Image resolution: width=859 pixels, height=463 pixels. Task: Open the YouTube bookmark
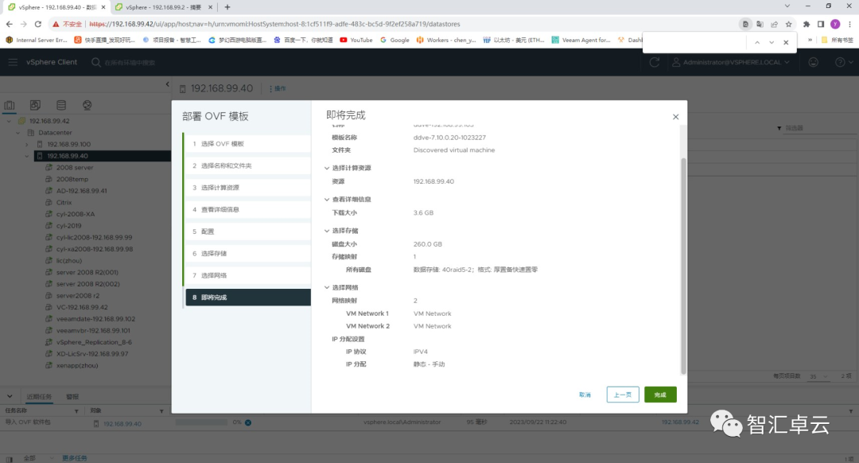coord(356,40)
